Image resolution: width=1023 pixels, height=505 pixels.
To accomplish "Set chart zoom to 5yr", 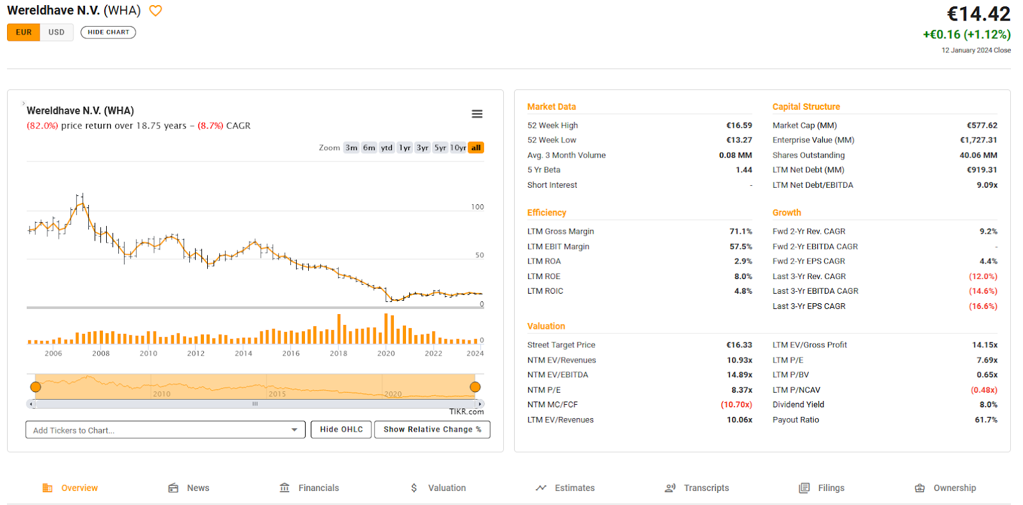I will click(x=440, y=147).
